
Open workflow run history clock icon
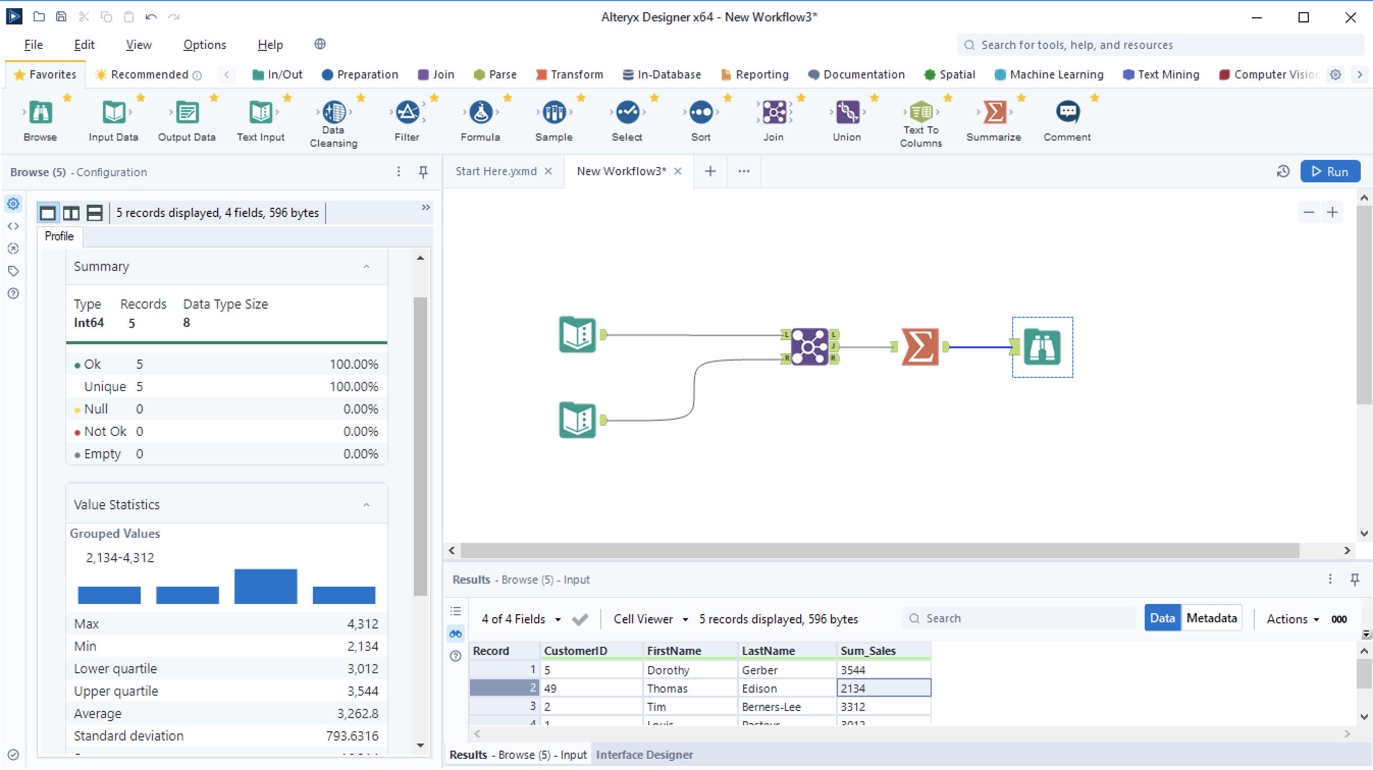point(1283,172)
